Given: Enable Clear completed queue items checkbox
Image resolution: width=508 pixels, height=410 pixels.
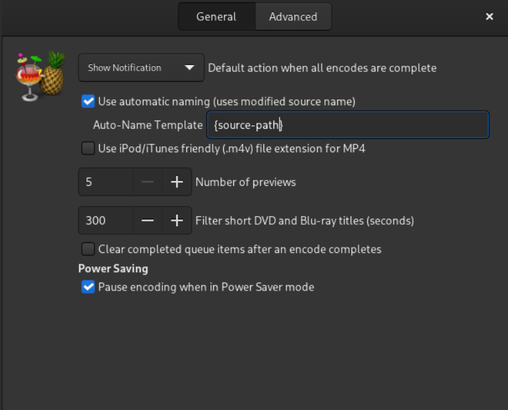Looking at the screenshot, I should click(88, 250).
